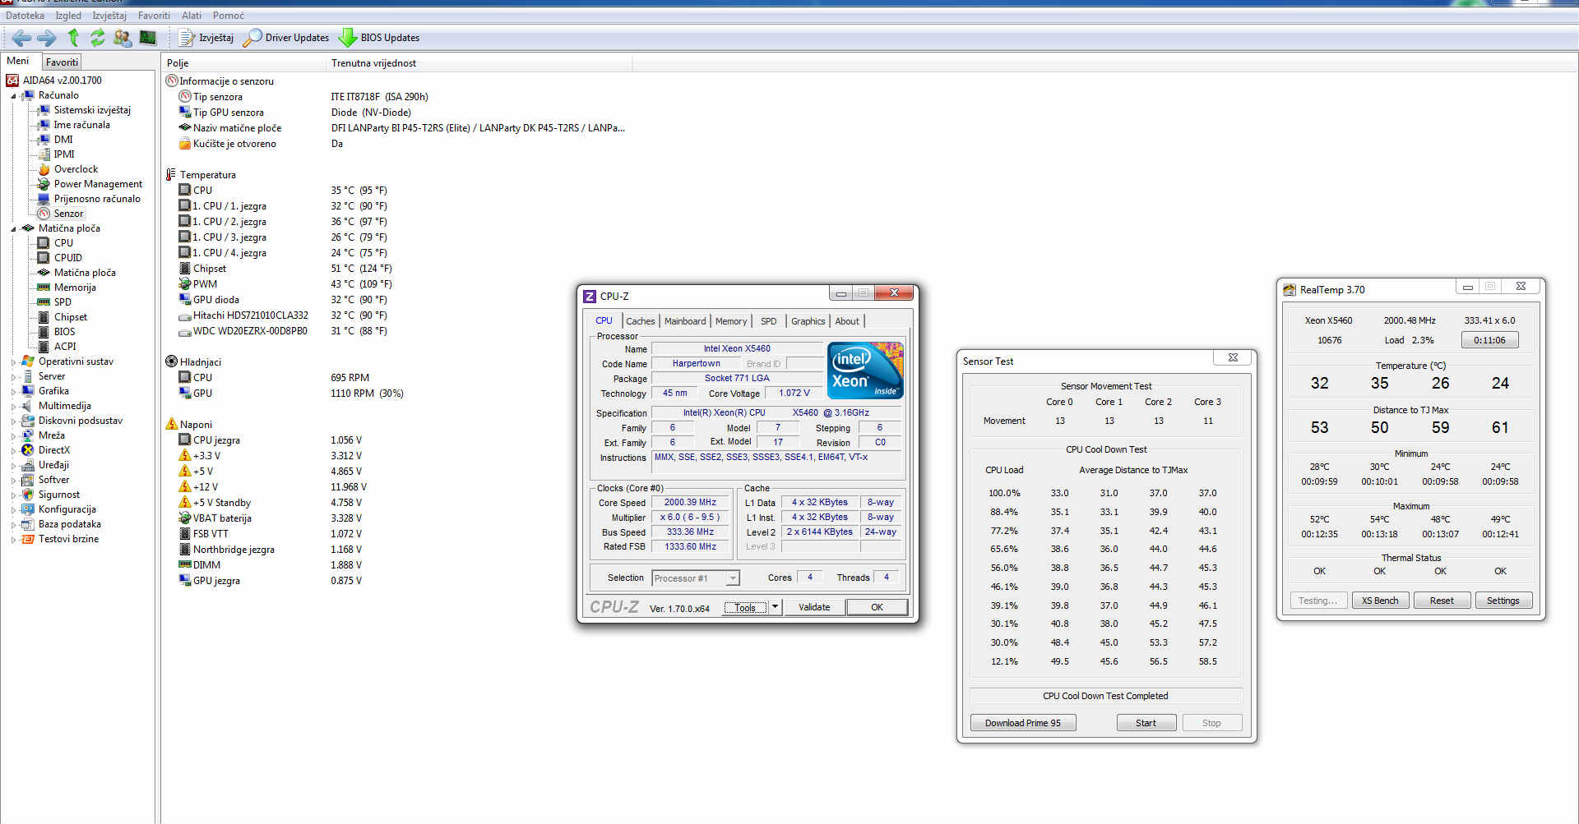Open the Tools dropdown arrow in CPU-Z
Viewport: 1579px width, 824px height.
[x=775, y=607]
